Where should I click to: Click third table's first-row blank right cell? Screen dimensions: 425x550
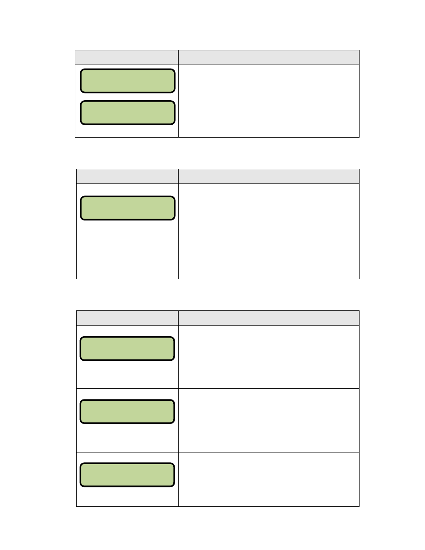pyautogui.click(x=269, y=357)
